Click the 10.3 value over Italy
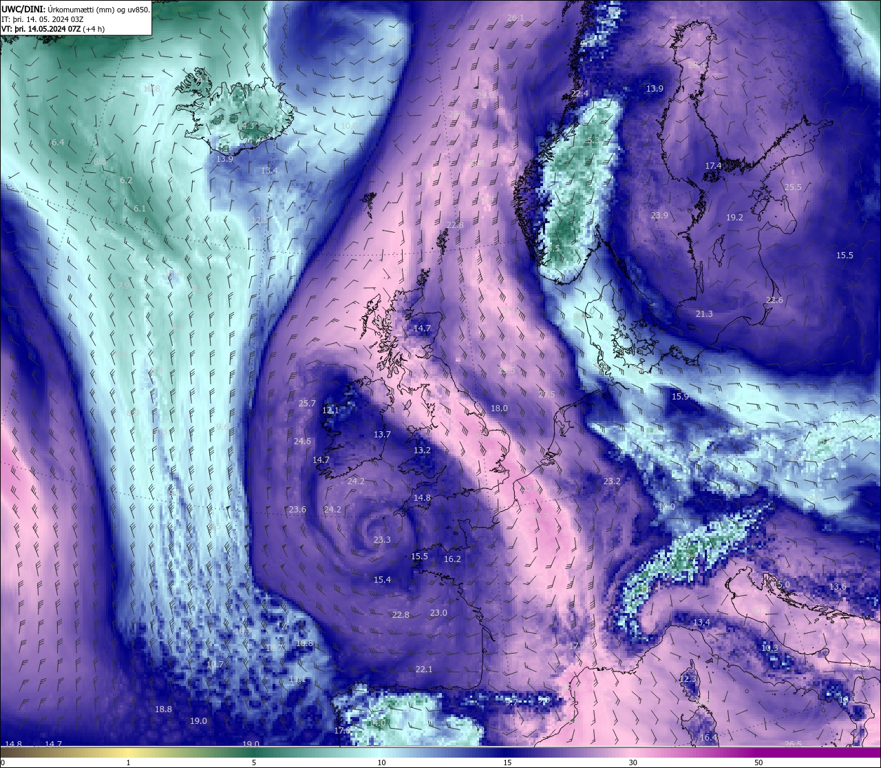 click(x=769, y=647)
